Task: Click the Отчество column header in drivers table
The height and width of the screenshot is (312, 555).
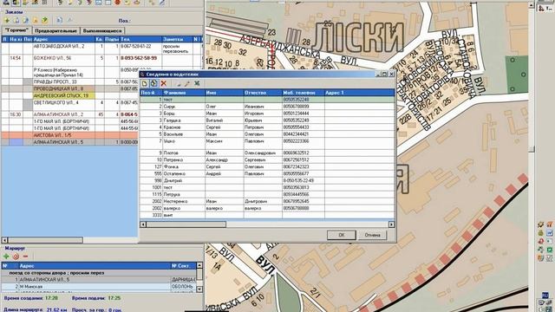Action: pos(263,93)
